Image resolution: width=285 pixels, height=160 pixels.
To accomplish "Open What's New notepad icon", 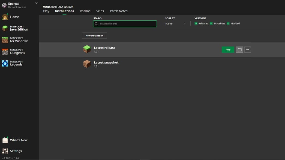I will (5, 140).
